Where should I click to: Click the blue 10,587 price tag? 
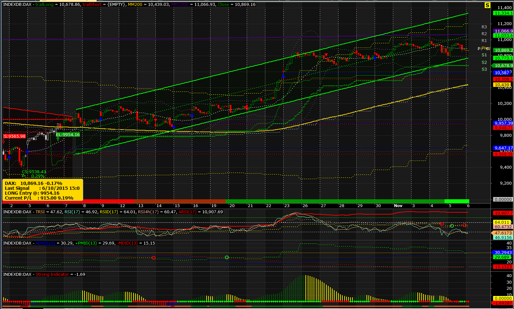(x=502, y=73)
